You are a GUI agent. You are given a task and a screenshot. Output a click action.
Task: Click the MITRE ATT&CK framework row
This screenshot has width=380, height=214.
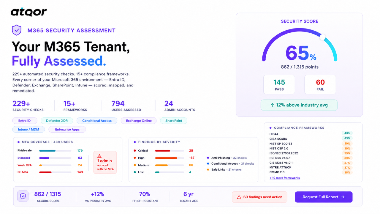[x=311, y=167]
